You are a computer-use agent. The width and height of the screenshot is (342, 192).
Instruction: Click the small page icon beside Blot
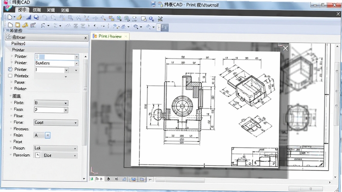[x=38, y=155]
